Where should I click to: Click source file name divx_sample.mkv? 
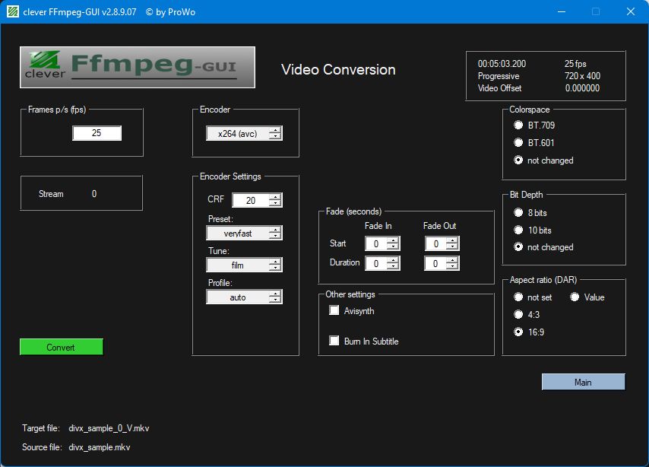click(100, 447)
